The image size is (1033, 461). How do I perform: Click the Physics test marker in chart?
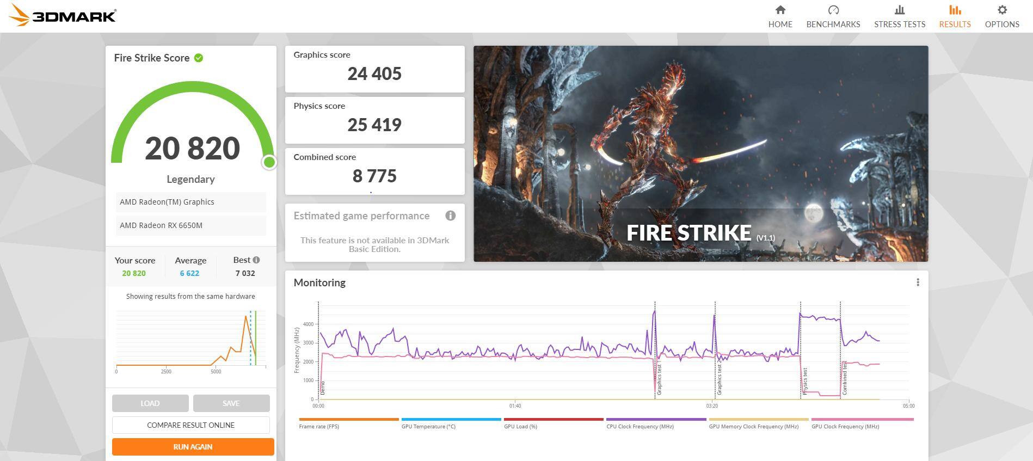coord(804,381)
